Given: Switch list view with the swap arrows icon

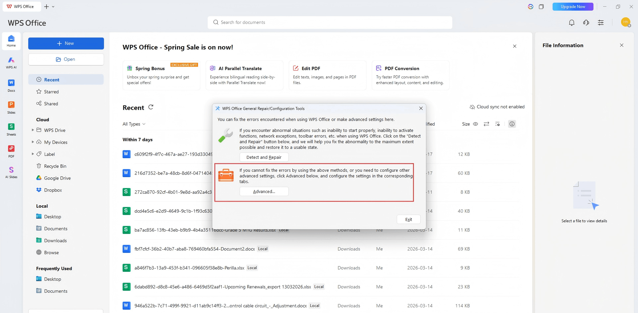Looking at the screenshot, I should tap(486, 124).
